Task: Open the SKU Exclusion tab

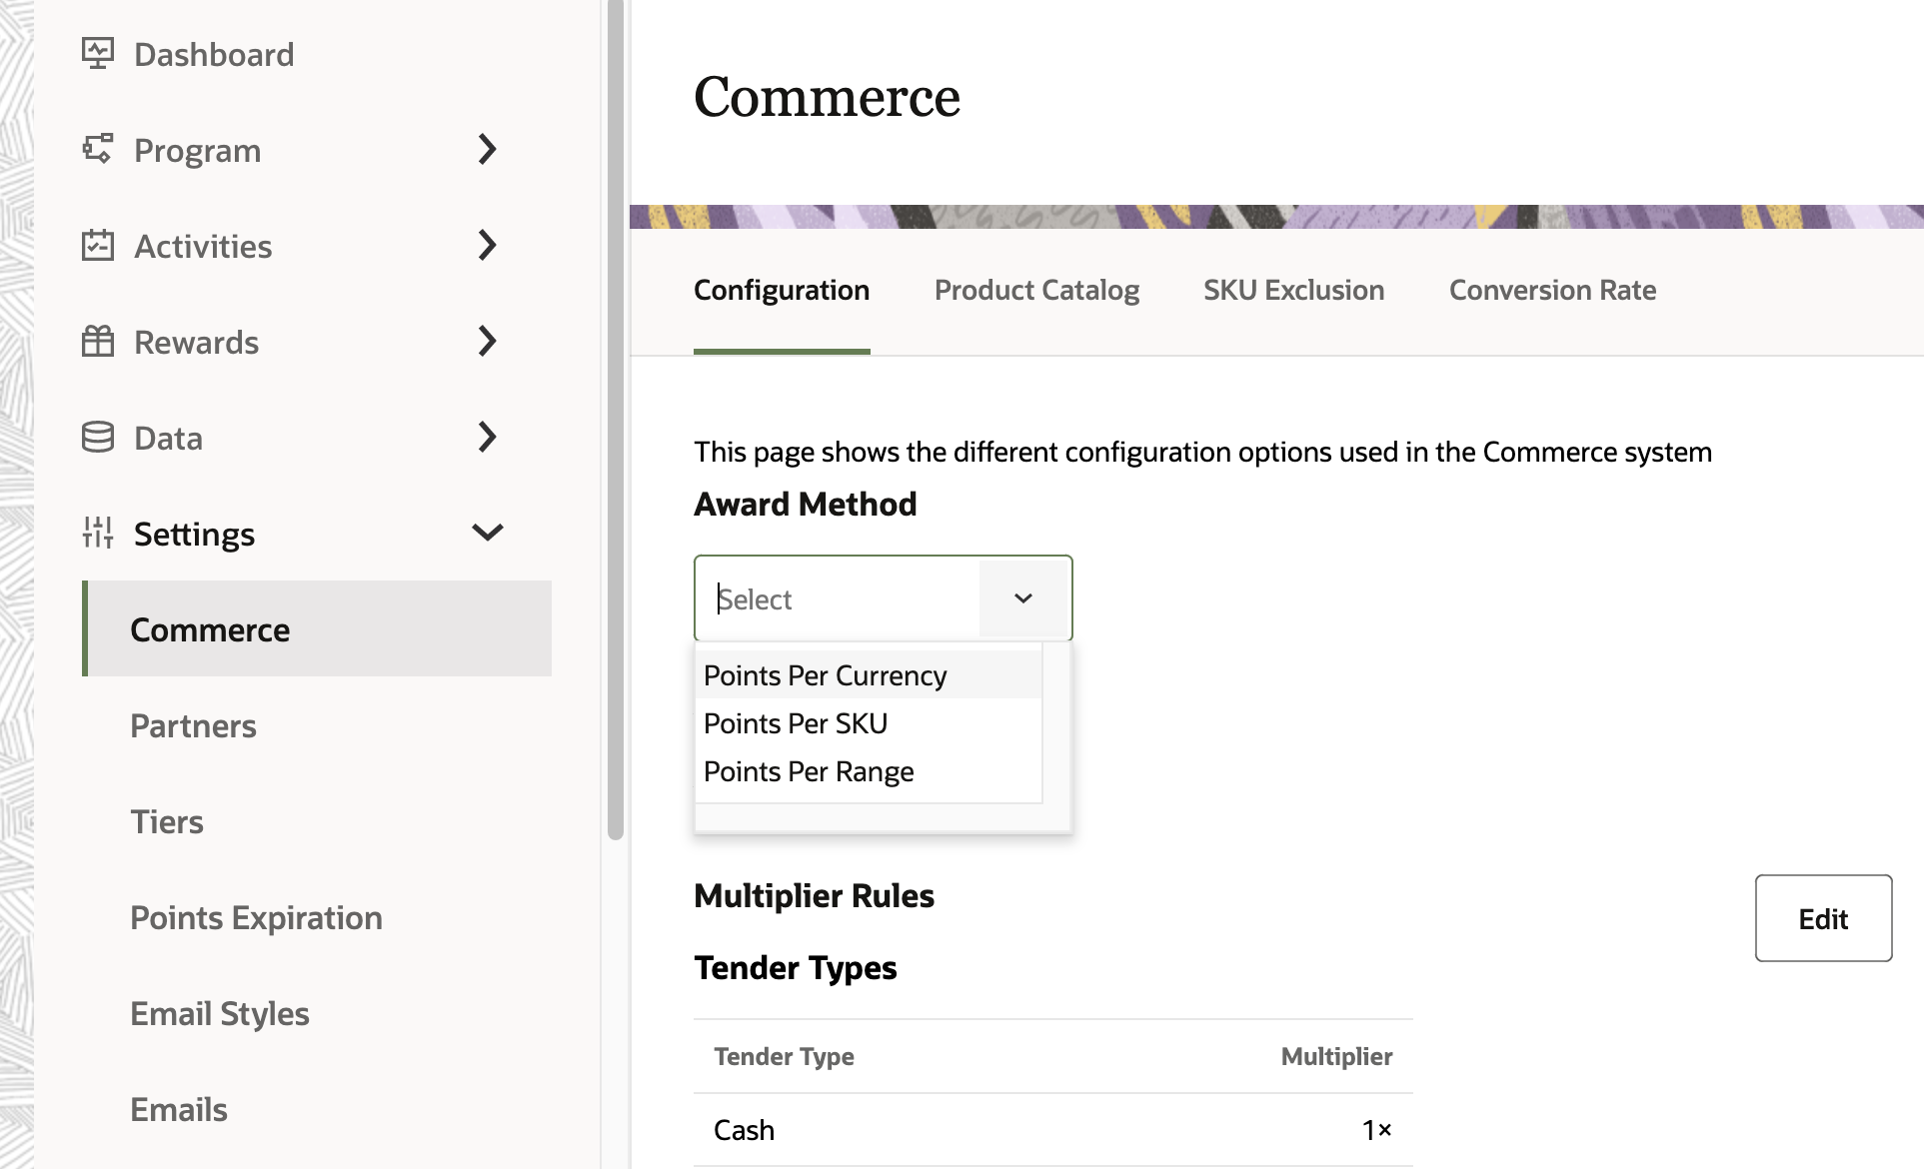Action: coord(1293,290)
